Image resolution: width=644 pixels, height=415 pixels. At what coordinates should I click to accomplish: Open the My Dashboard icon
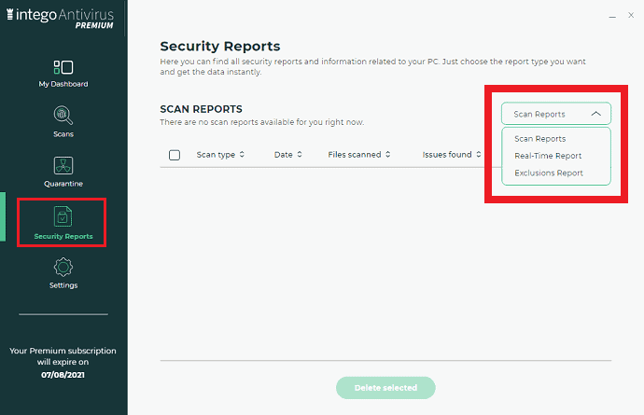click(x=63, y=67)
